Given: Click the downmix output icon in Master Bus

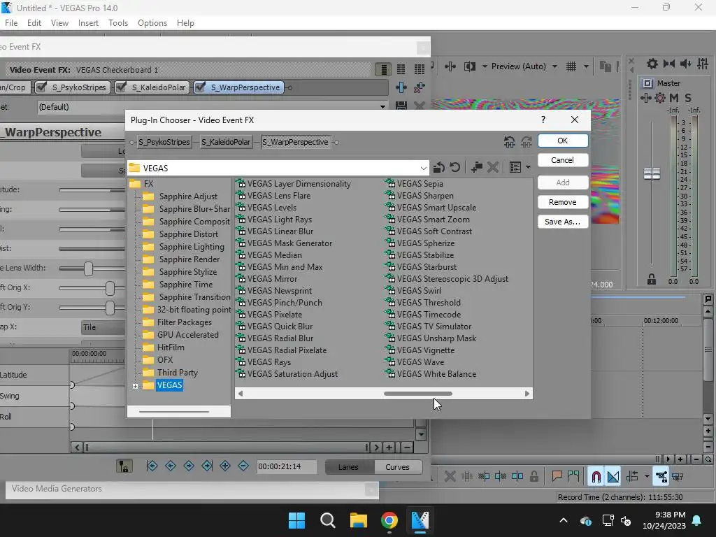Looking at the screenshot, I should [x=669, y=64].
